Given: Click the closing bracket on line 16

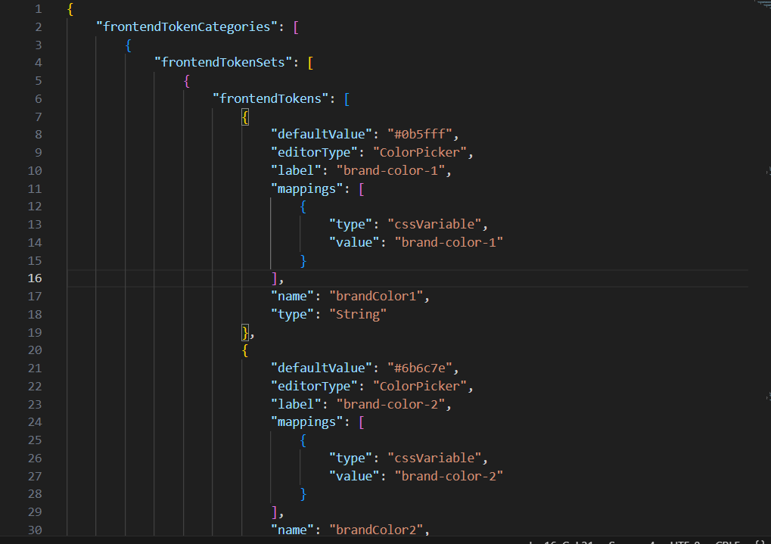Looking at the screenshot, I should coord(275,278).
